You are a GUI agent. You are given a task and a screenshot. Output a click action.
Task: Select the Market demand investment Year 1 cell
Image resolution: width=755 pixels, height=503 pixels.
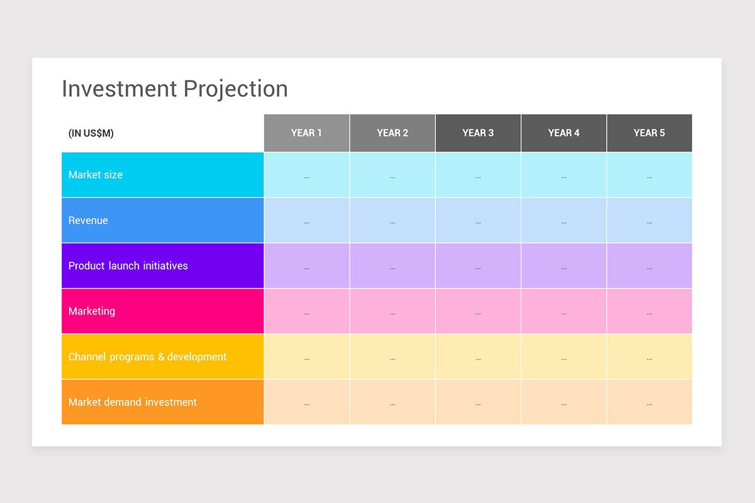(306, 402)
